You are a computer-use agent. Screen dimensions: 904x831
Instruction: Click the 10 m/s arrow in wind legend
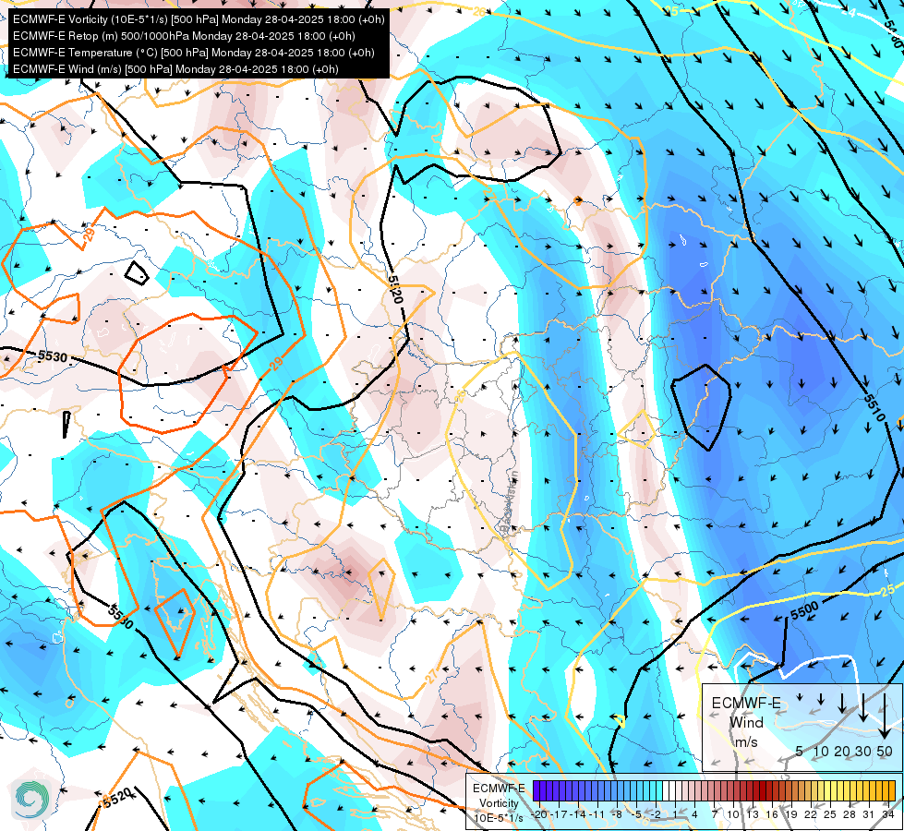pyautogui.click(x=821, y=700)
